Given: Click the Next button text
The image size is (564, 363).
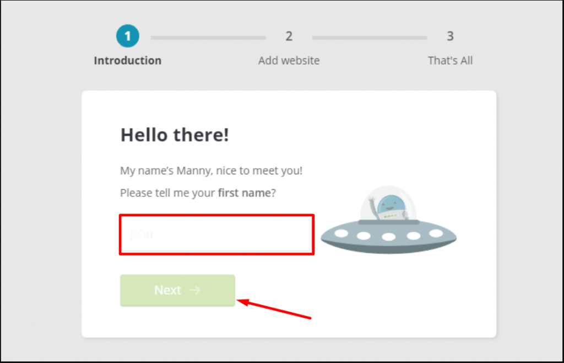Looking at the screenshot, I should click(x=167, y=290).
